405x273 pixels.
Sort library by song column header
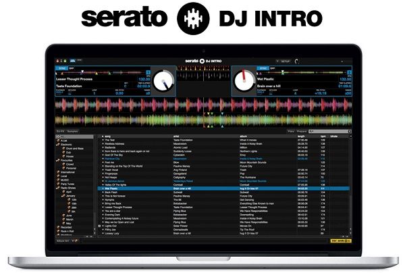pyautogui.click(x=108, y=136)
